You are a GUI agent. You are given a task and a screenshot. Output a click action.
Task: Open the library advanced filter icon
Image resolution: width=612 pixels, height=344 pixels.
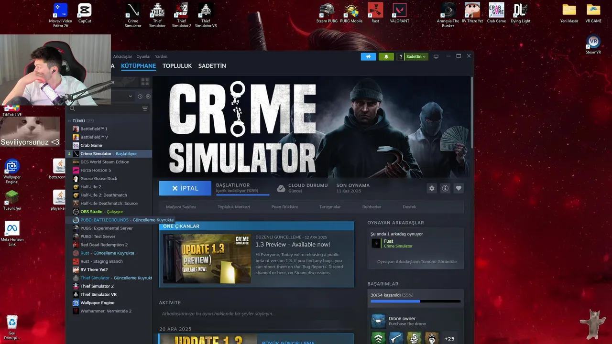pos(145,108)
